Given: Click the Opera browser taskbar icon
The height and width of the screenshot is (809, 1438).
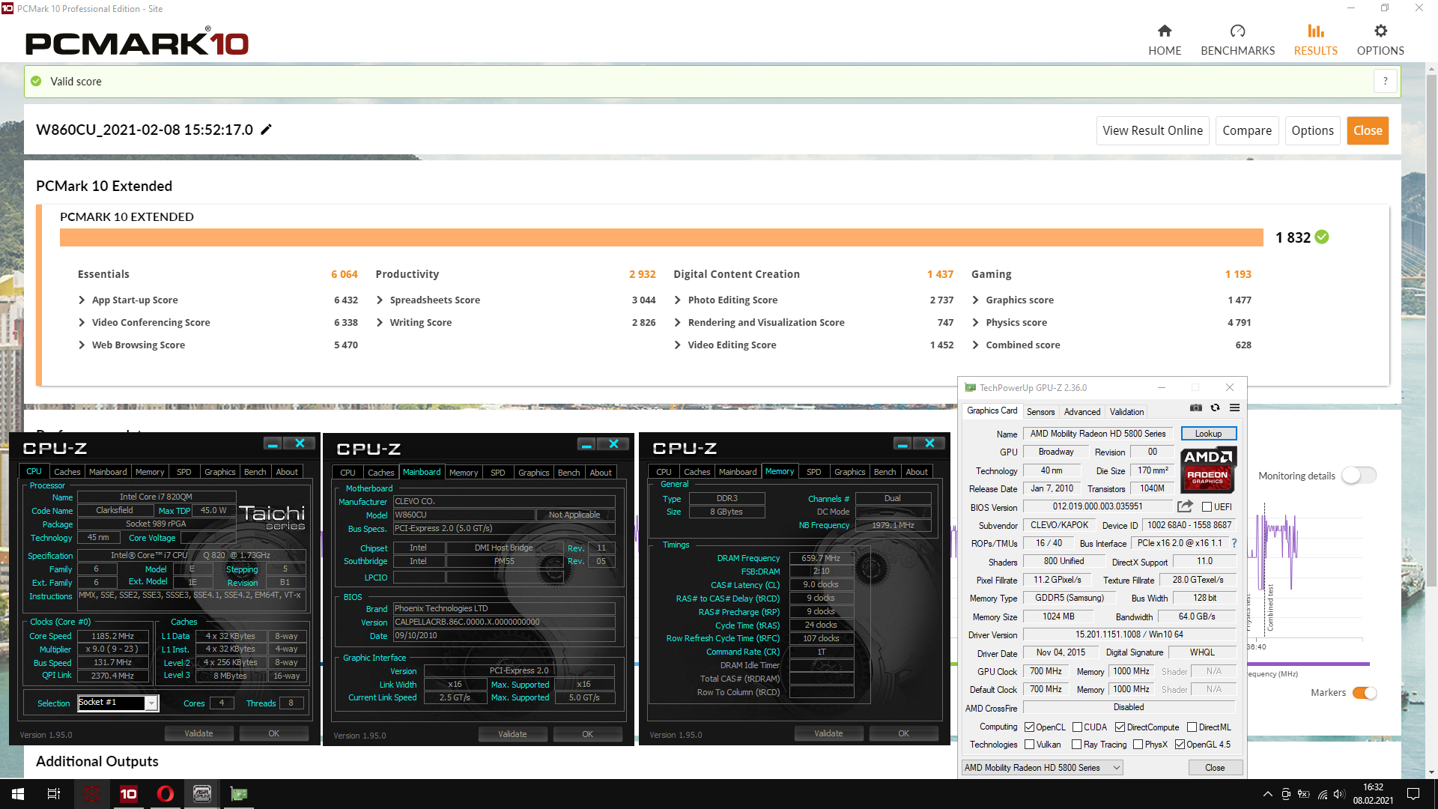Looking at the screenshot, I should click(x=165, y=794).
